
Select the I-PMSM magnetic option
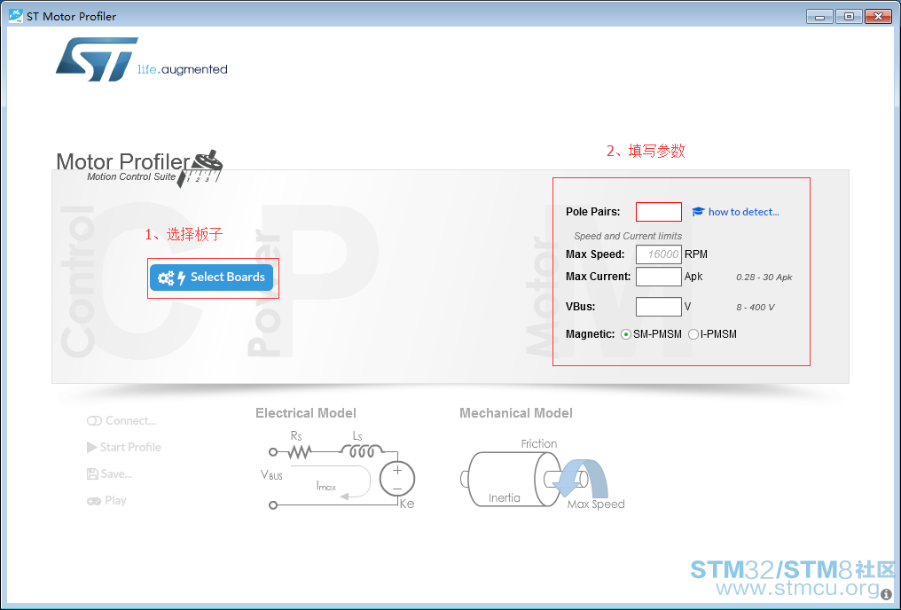click(x=693, y=334)
